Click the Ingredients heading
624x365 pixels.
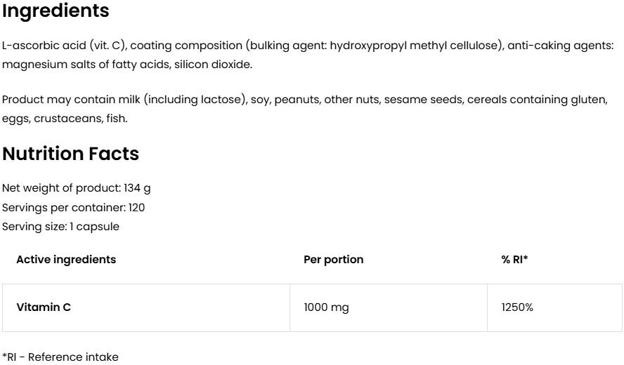pos(56,11)
